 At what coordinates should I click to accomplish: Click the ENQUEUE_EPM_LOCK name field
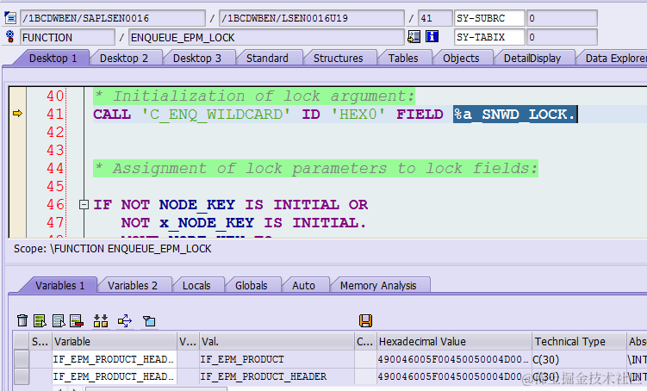(x=266, y=37)
